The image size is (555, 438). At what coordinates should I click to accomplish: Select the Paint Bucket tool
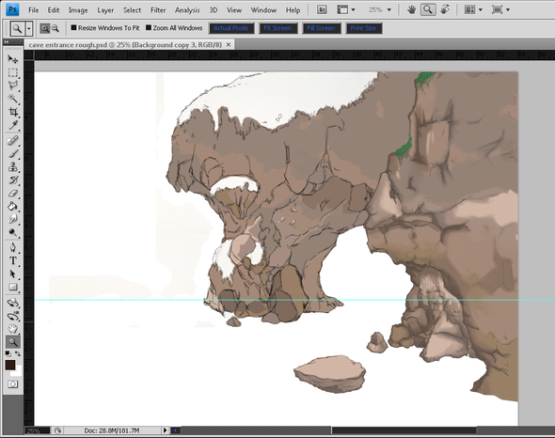pos(13,206)
